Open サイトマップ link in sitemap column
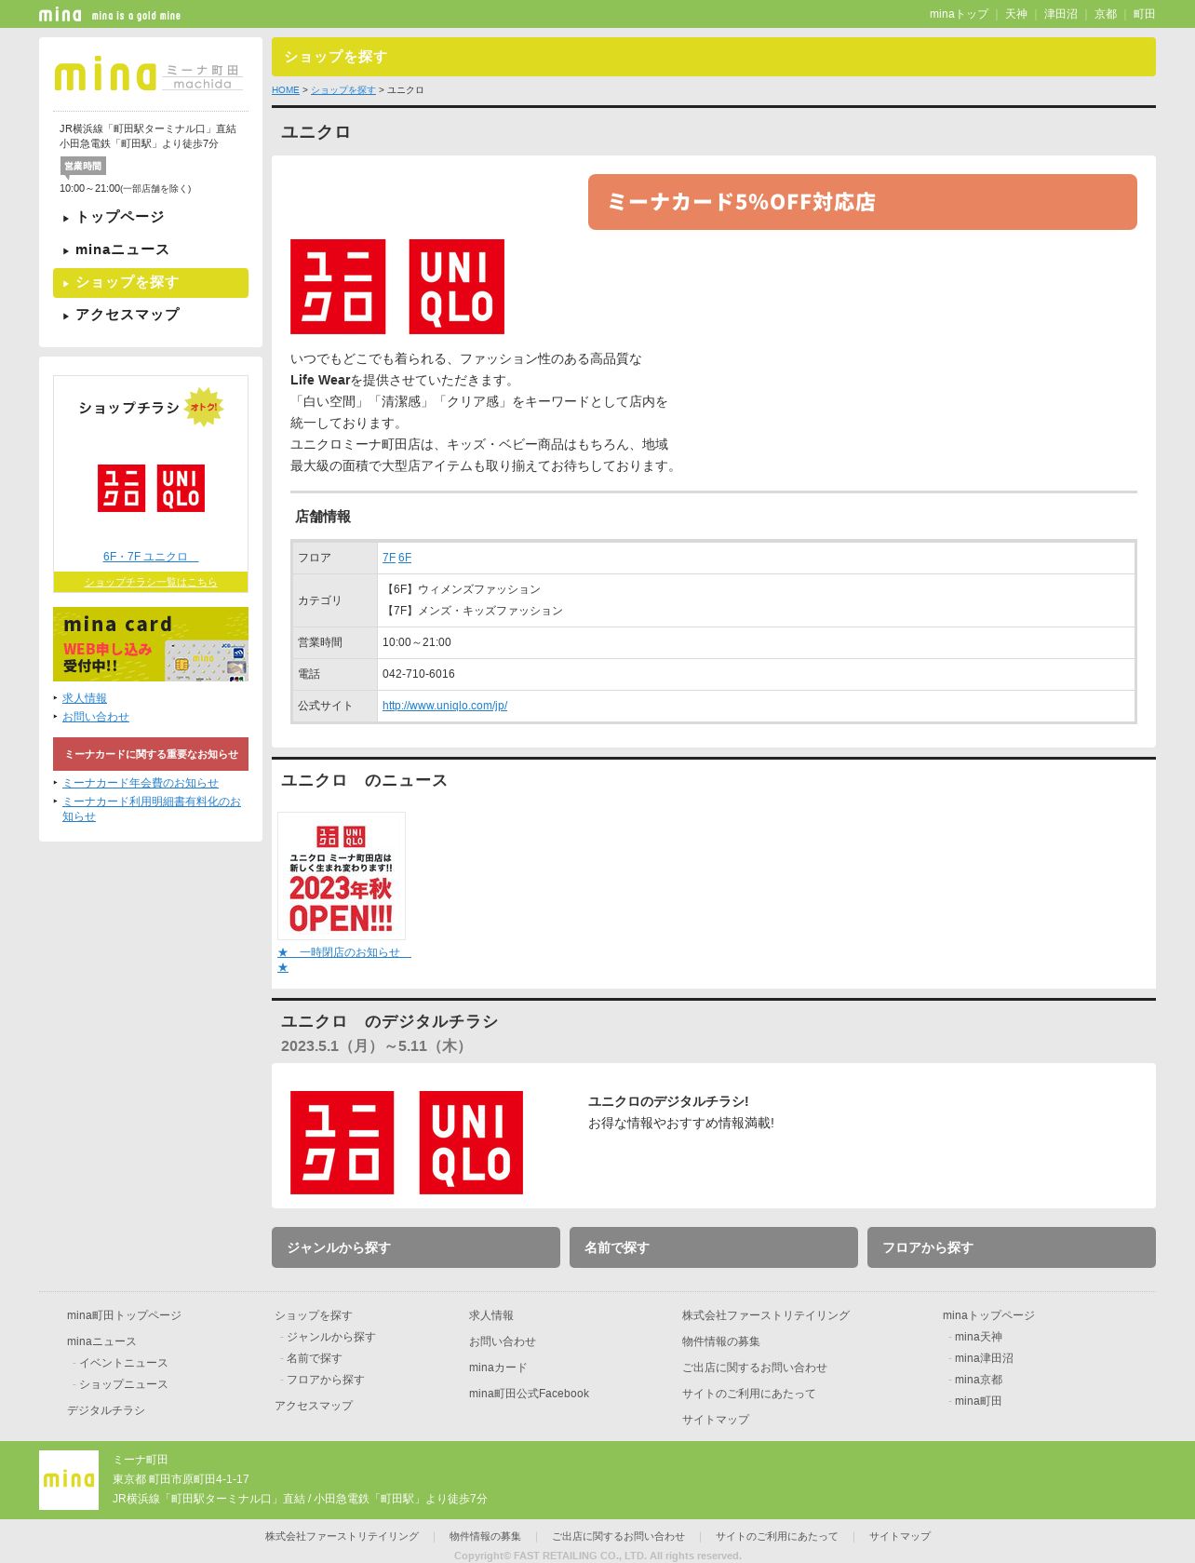The height and width of the screenshot is (1563, 1195). pos(716,1420)
